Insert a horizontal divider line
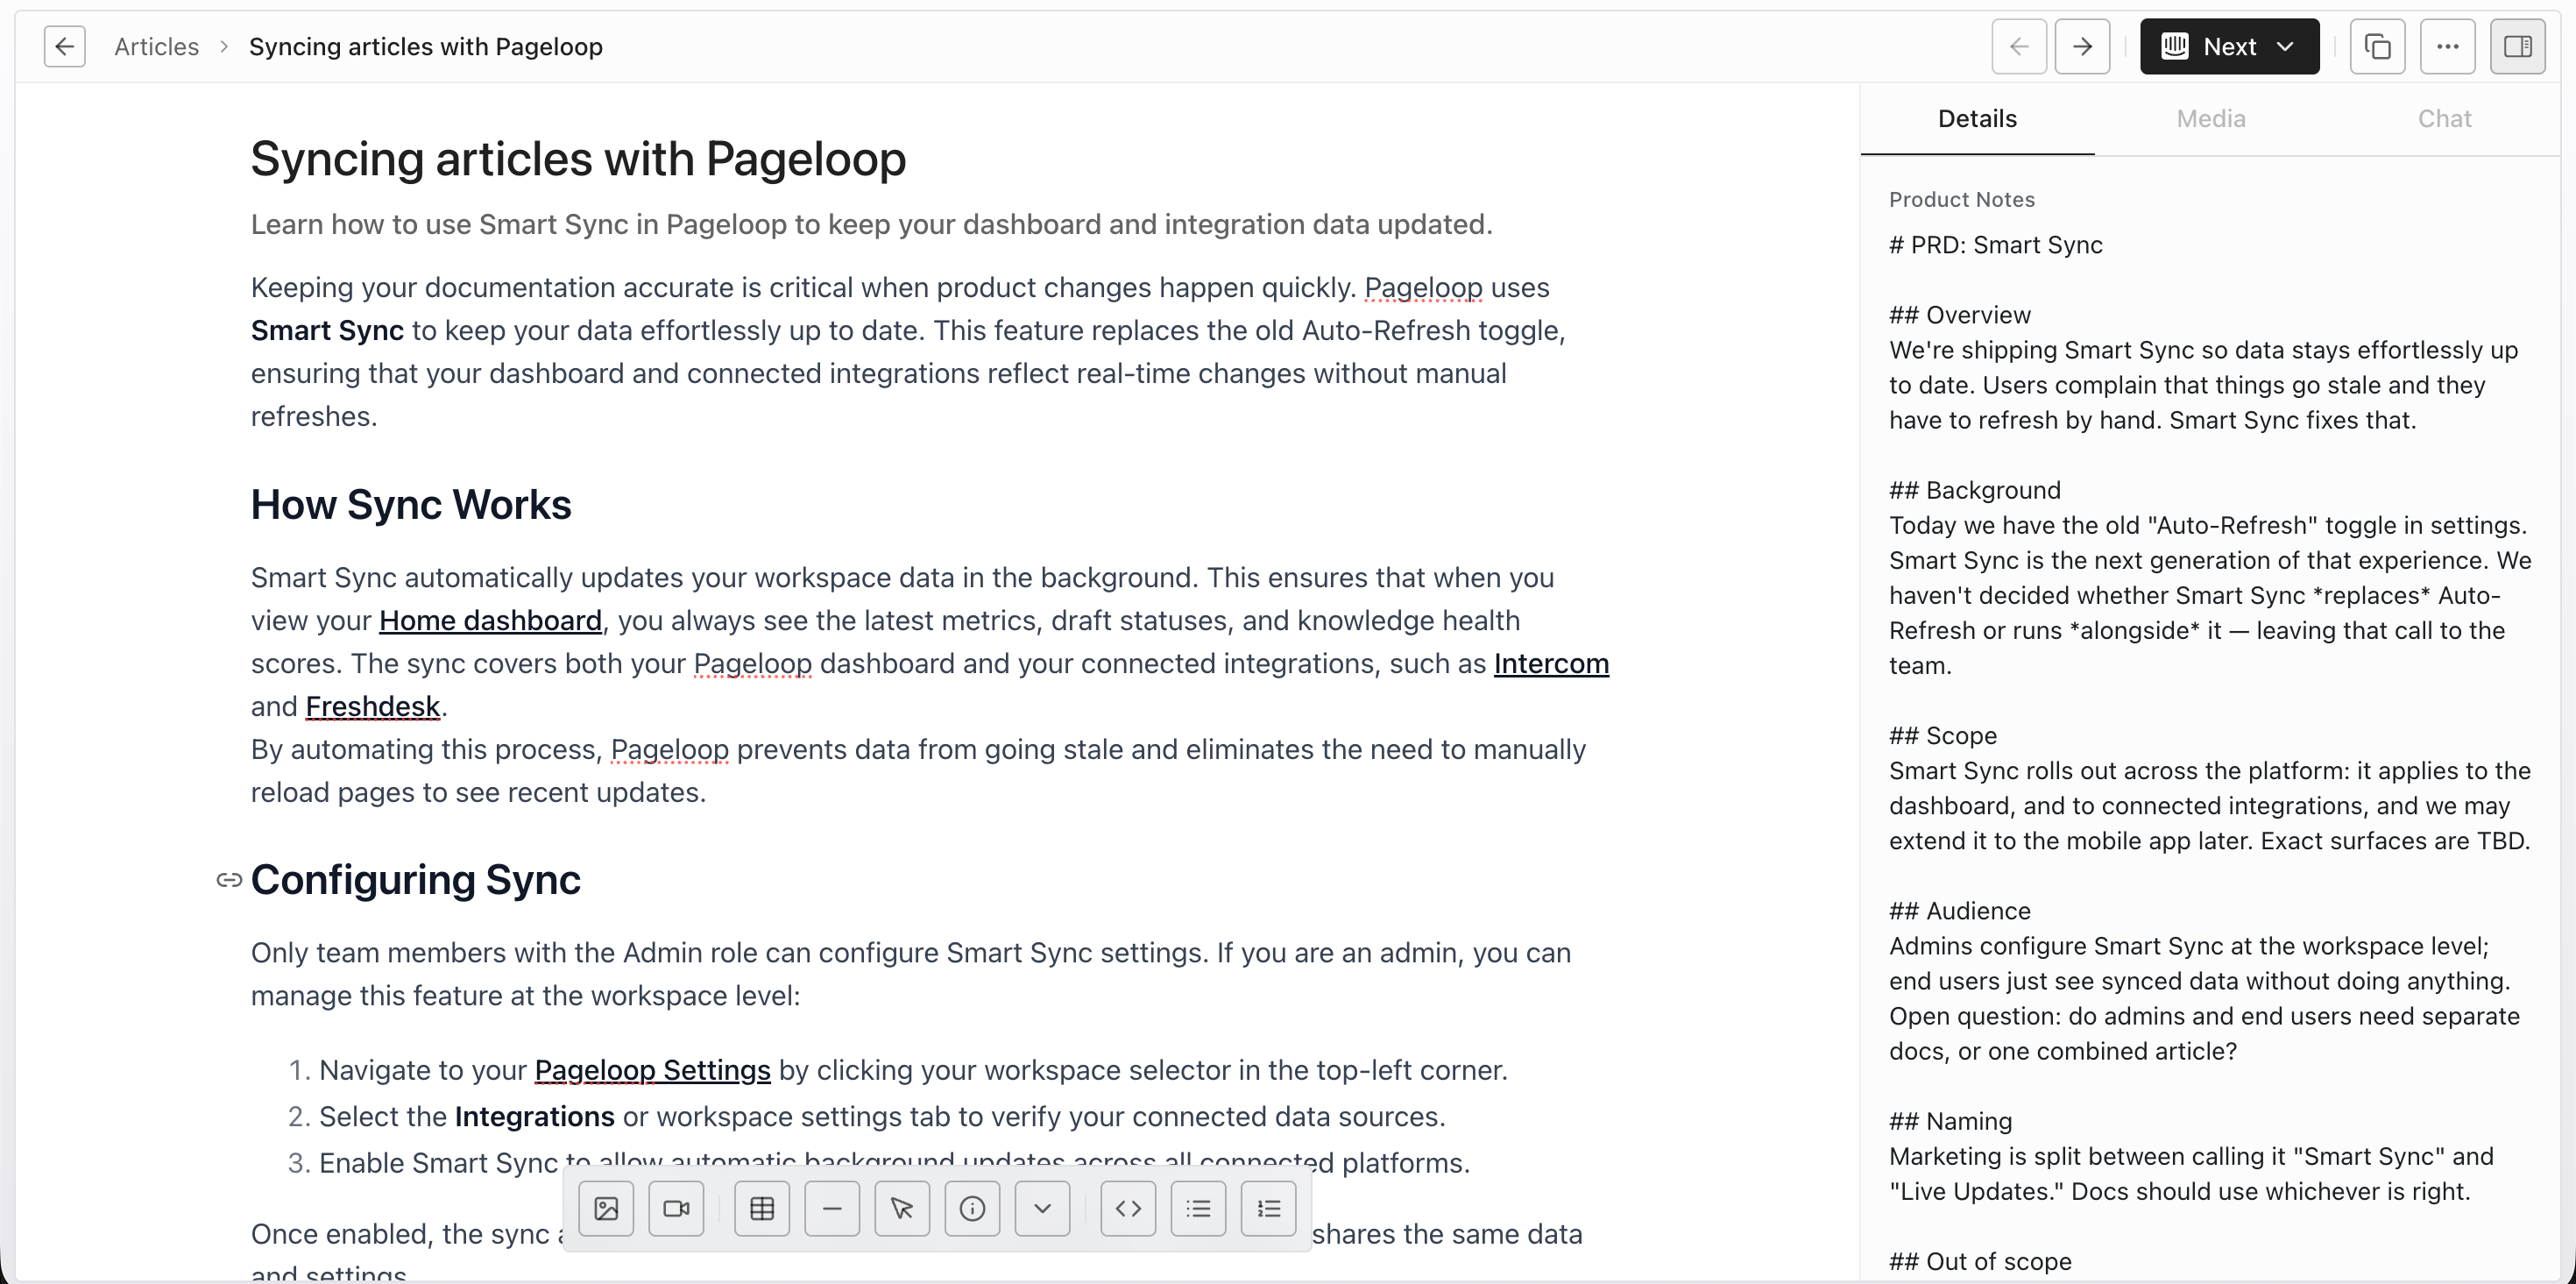The image size is (2576, 1284). tap(832, 1208)
